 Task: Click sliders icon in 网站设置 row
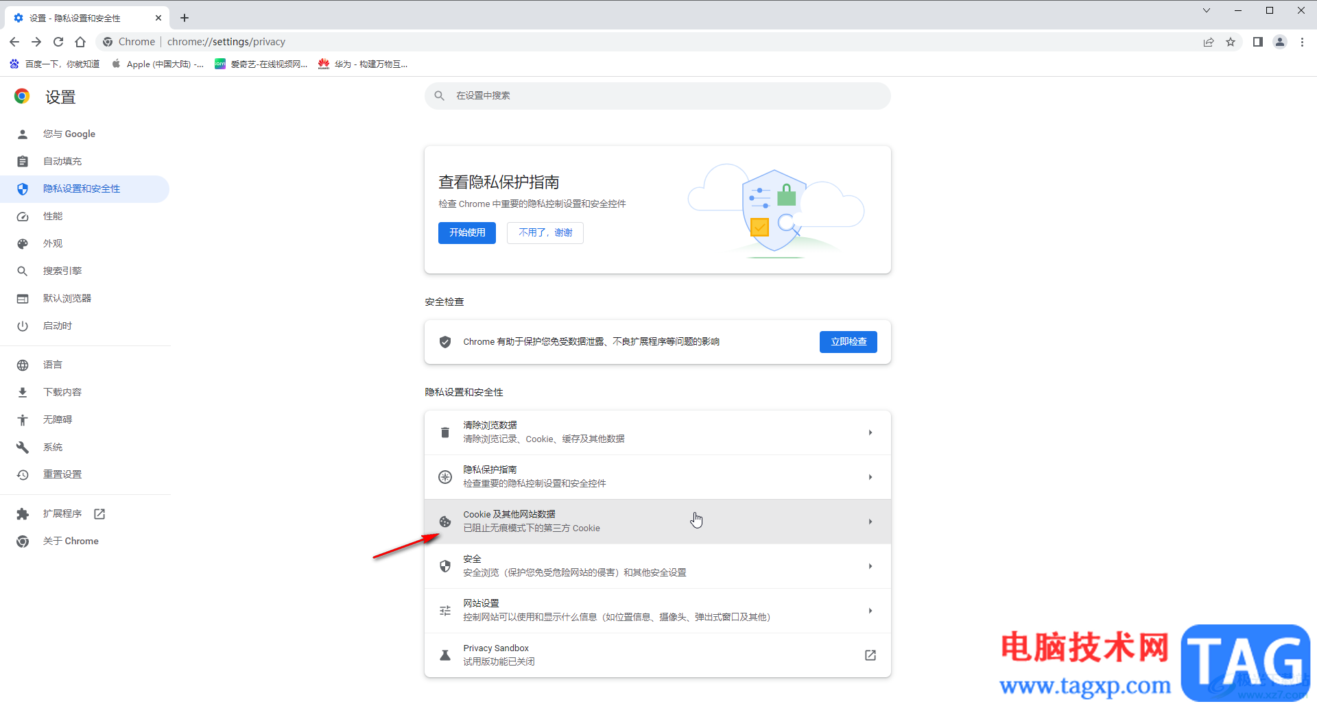pos(445,611)
